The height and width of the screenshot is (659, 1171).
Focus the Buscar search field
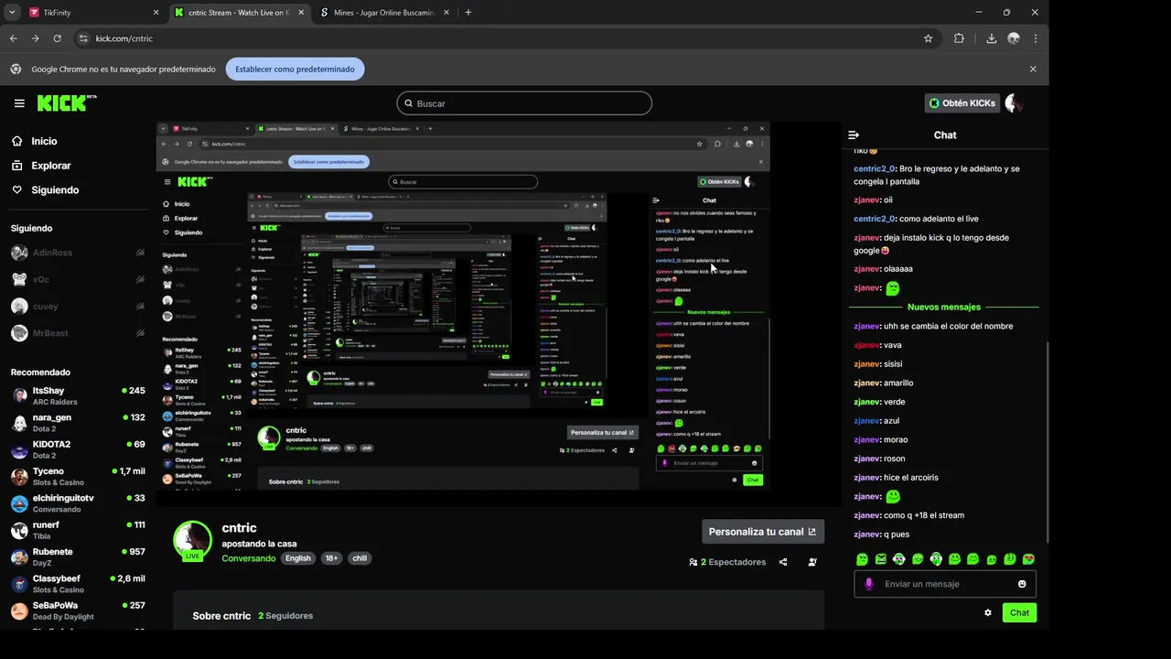524,103
